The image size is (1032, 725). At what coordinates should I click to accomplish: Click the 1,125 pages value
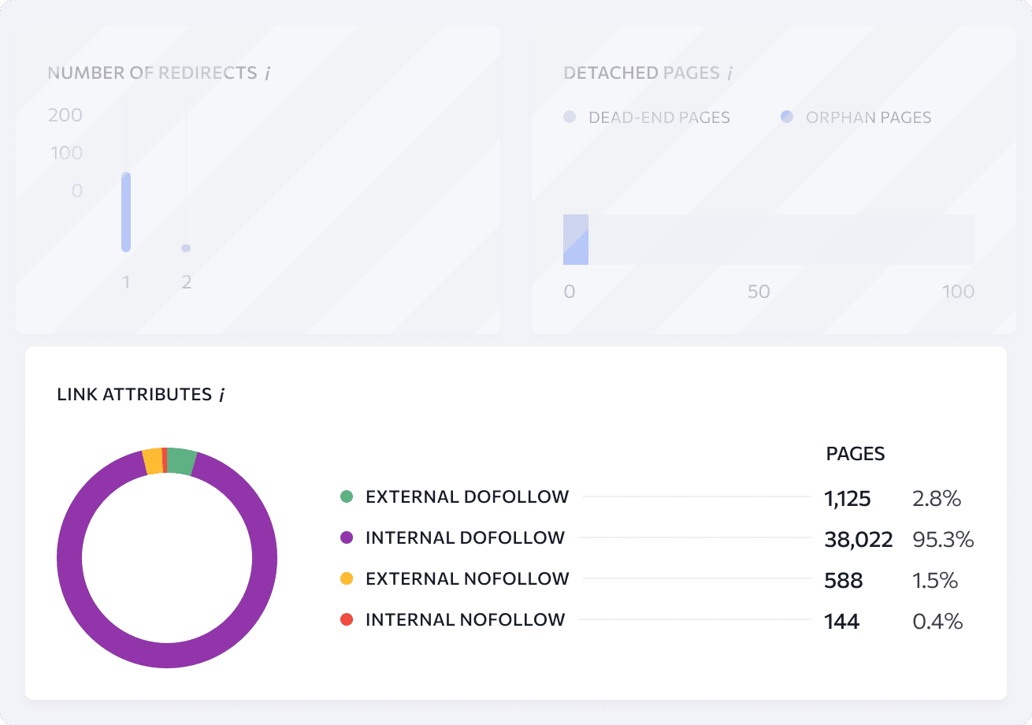click(848, 499)
